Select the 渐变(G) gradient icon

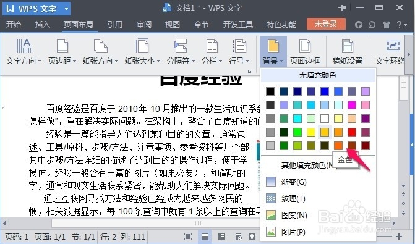[x=271, y=182]
